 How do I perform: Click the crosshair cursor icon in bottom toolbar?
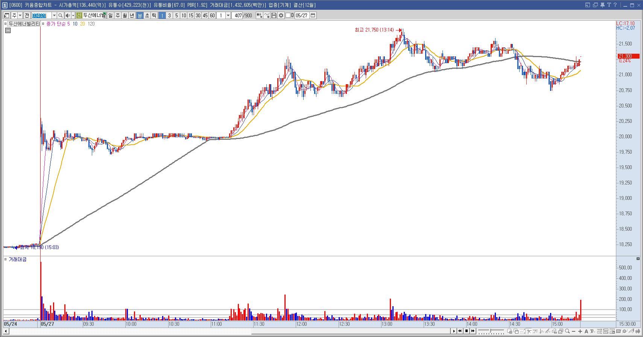pyautogui.click(x=529, y=331)
